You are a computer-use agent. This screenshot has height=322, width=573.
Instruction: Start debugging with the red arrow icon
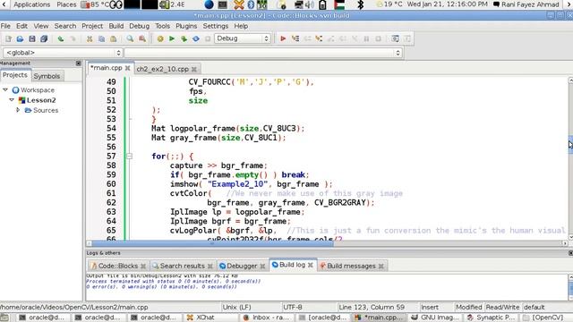coord(283,38)
